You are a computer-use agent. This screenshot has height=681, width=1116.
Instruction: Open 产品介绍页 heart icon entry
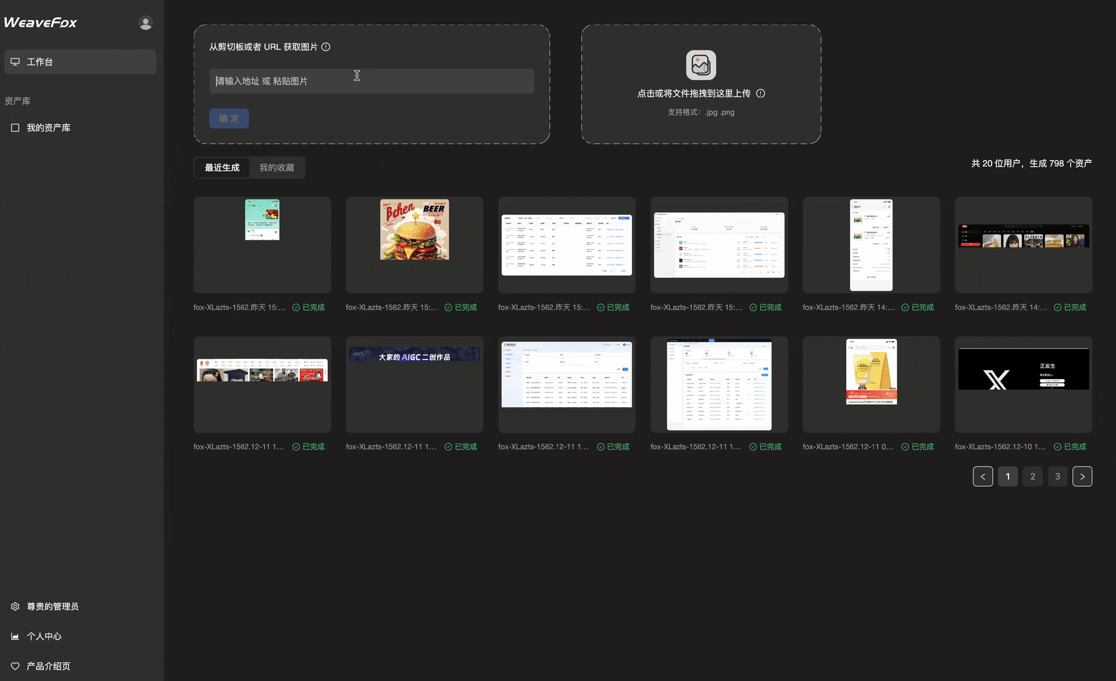pos(15,666)
